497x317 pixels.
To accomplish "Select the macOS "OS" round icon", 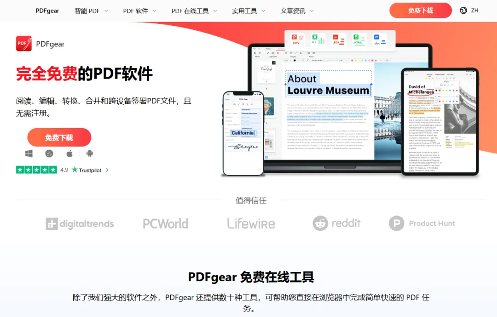I will coord(49,154).
